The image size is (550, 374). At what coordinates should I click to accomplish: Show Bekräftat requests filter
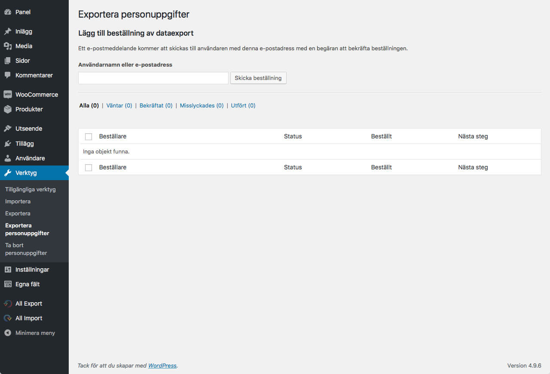[x=156, y=105]
